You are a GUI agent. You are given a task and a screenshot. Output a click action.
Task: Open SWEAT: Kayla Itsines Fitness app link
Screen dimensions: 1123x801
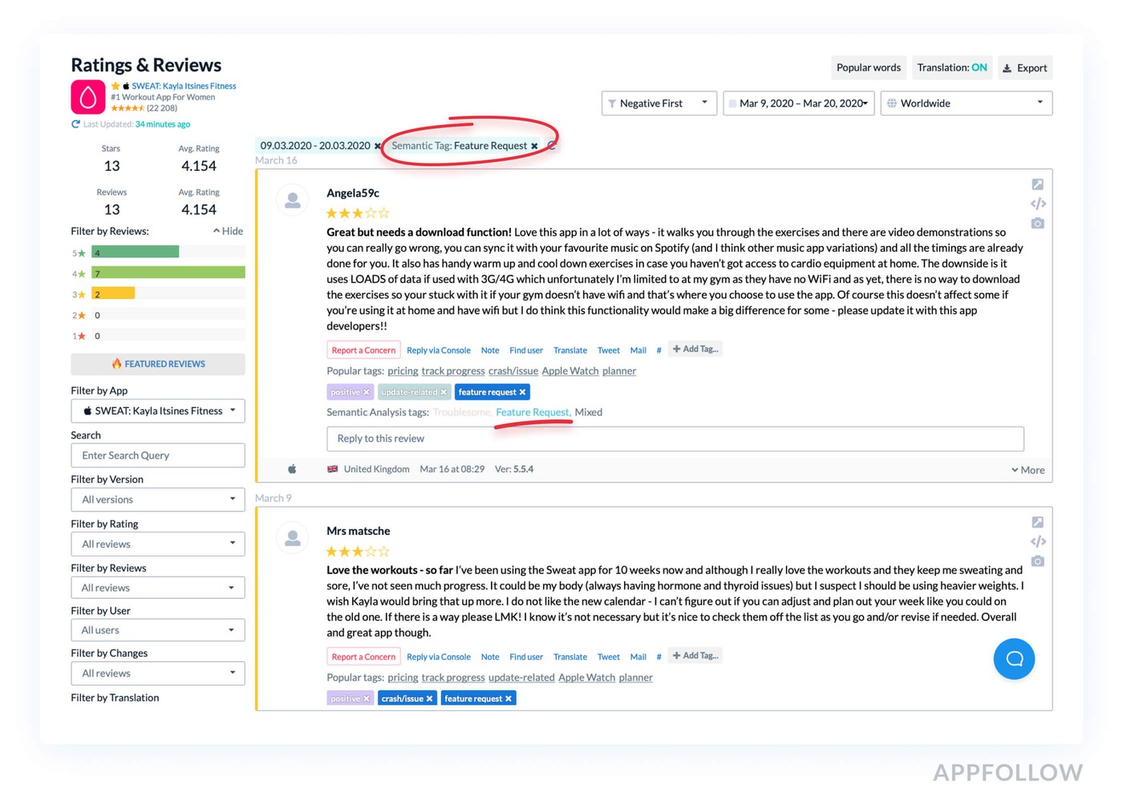[x=184, y=86]
